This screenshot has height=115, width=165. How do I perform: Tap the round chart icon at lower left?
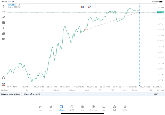coord(4,78)
